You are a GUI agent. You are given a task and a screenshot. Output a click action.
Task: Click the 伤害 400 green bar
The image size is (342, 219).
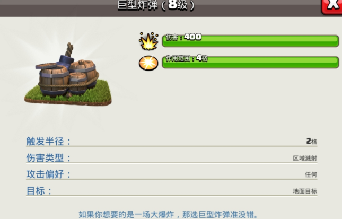(250, 41)
